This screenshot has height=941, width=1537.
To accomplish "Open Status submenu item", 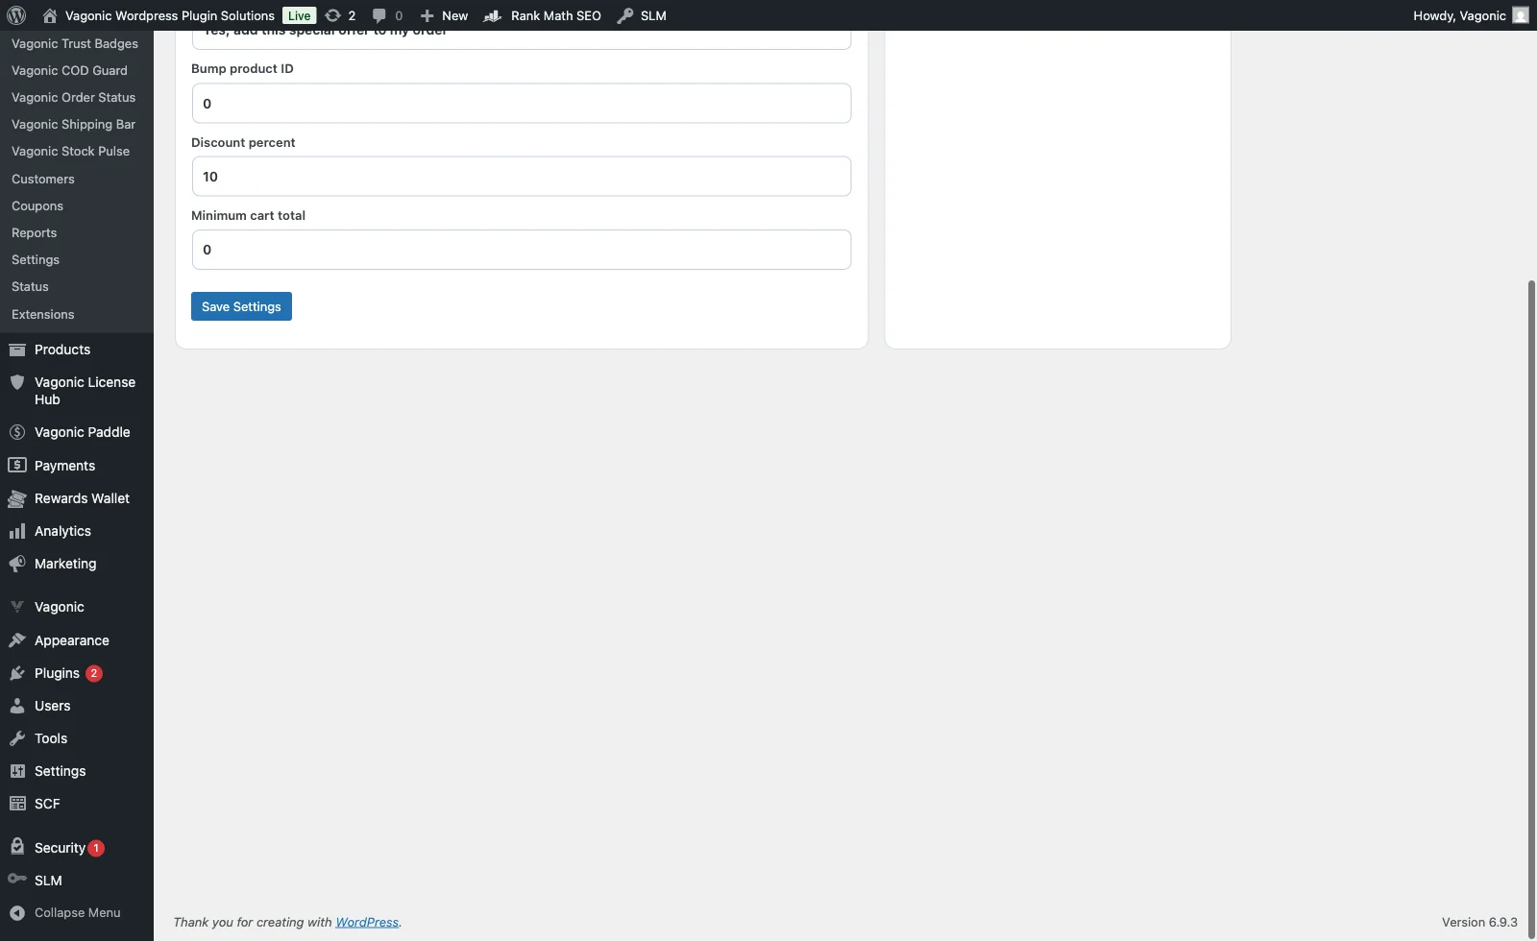I will pyautogui.click(x=30, y=286).
